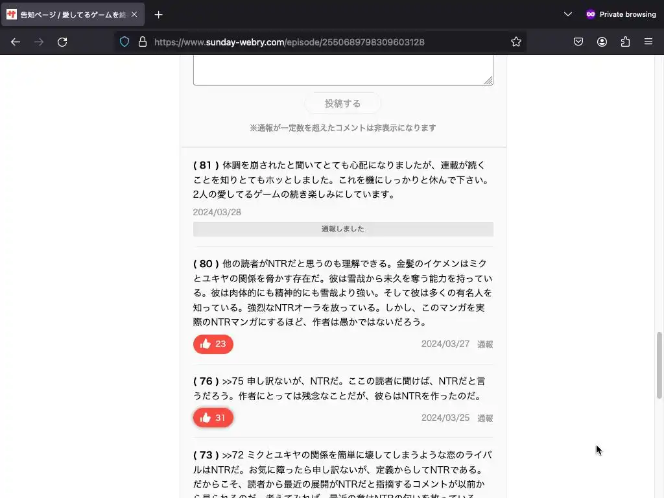The width and height of the screenshot is (664, 498).
Task: Click the site security padlock icon
Action: [x=143, y=42]
